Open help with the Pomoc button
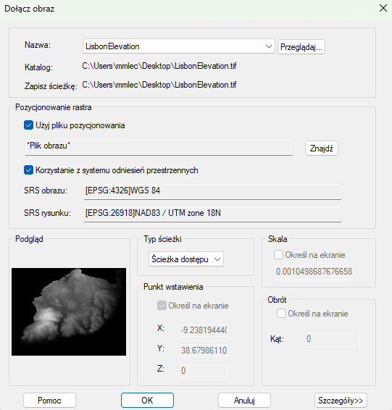This screenshot has height=410, width=392. pos(49,401)
